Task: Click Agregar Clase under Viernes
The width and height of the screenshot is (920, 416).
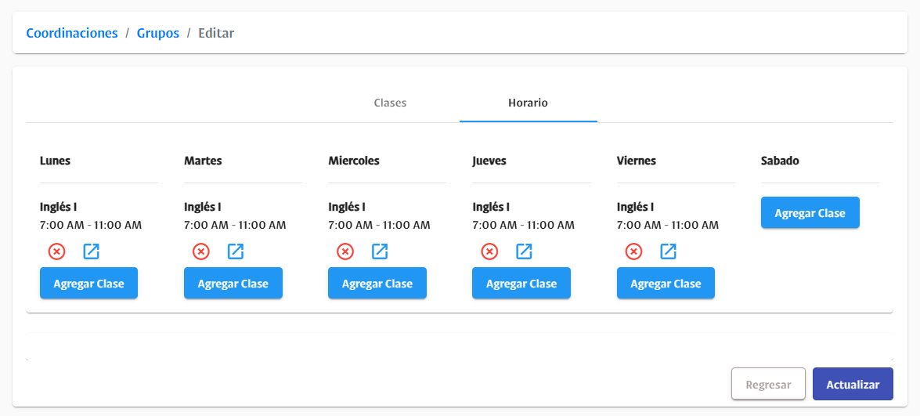Action: click(666, 284)
